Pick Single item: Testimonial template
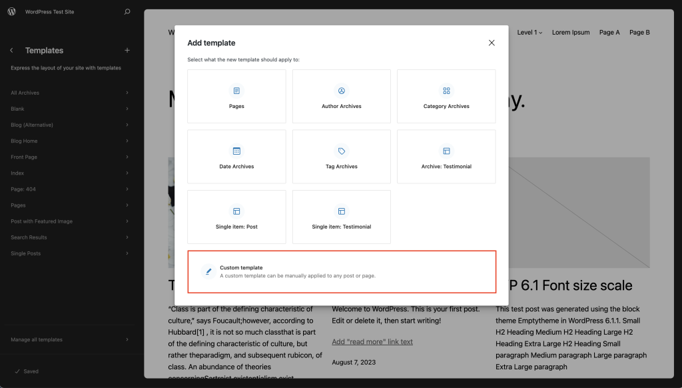682x388 pixels. (341, 217)
